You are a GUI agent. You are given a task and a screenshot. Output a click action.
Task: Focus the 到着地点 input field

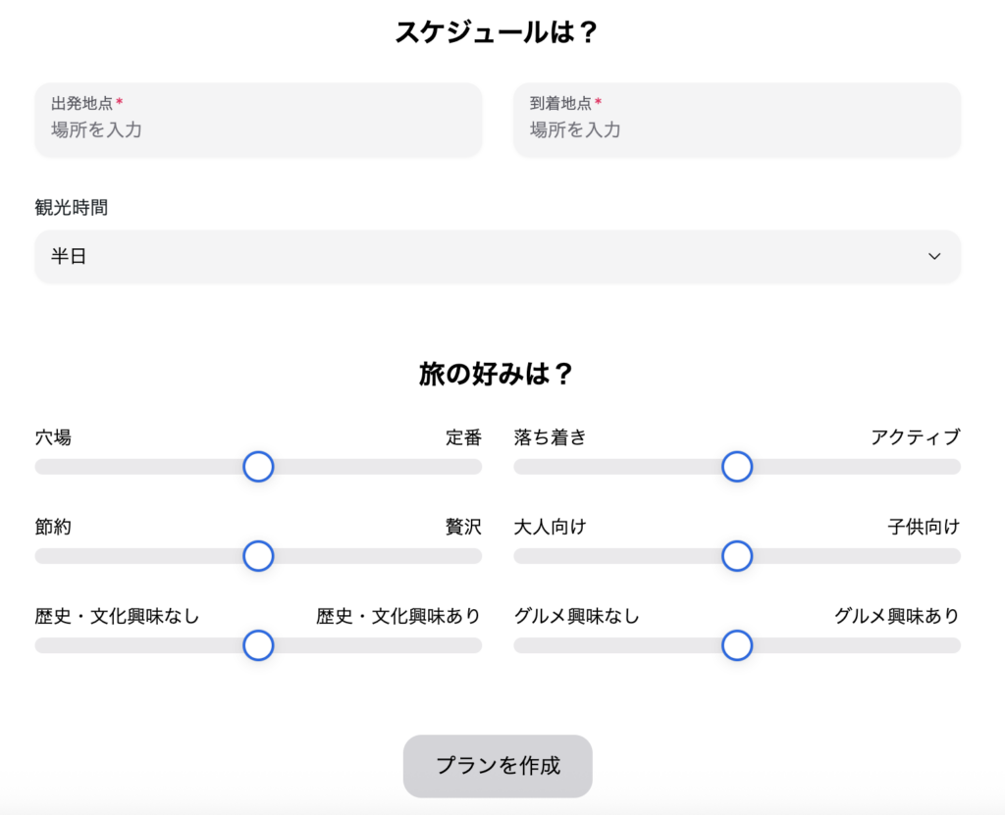736,128
